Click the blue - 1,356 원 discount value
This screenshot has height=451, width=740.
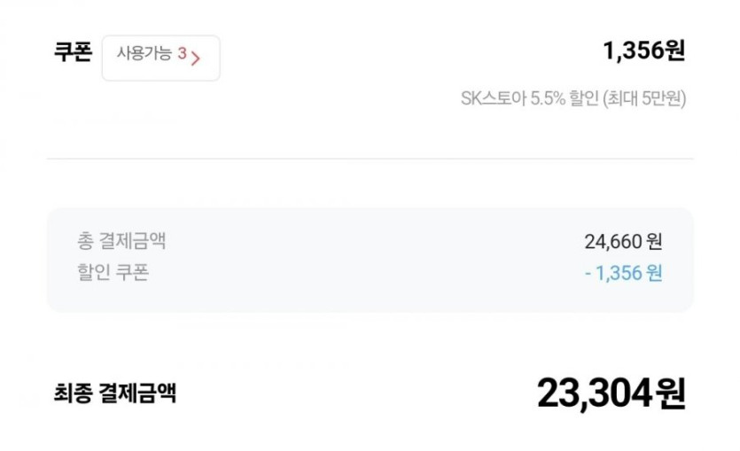point(623,273)
